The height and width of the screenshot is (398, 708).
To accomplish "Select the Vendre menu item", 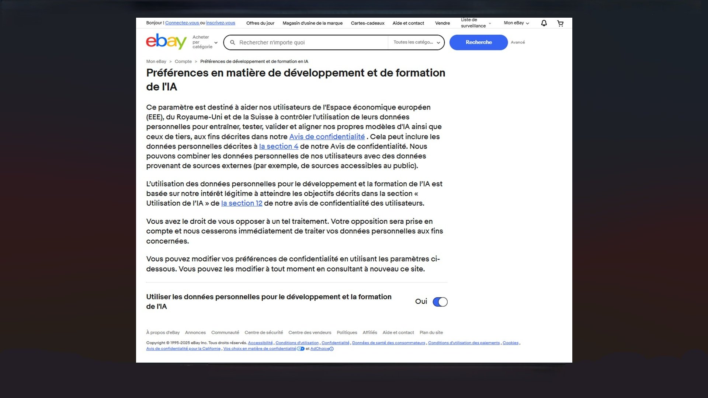I will [442, 23].
